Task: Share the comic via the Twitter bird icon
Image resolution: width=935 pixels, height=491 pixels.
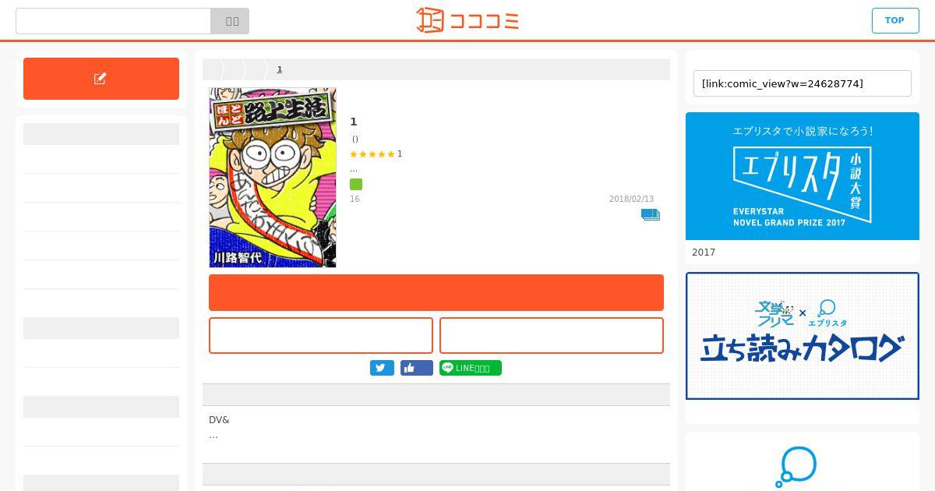Action: pyautogui.click(x=382, y=368)
